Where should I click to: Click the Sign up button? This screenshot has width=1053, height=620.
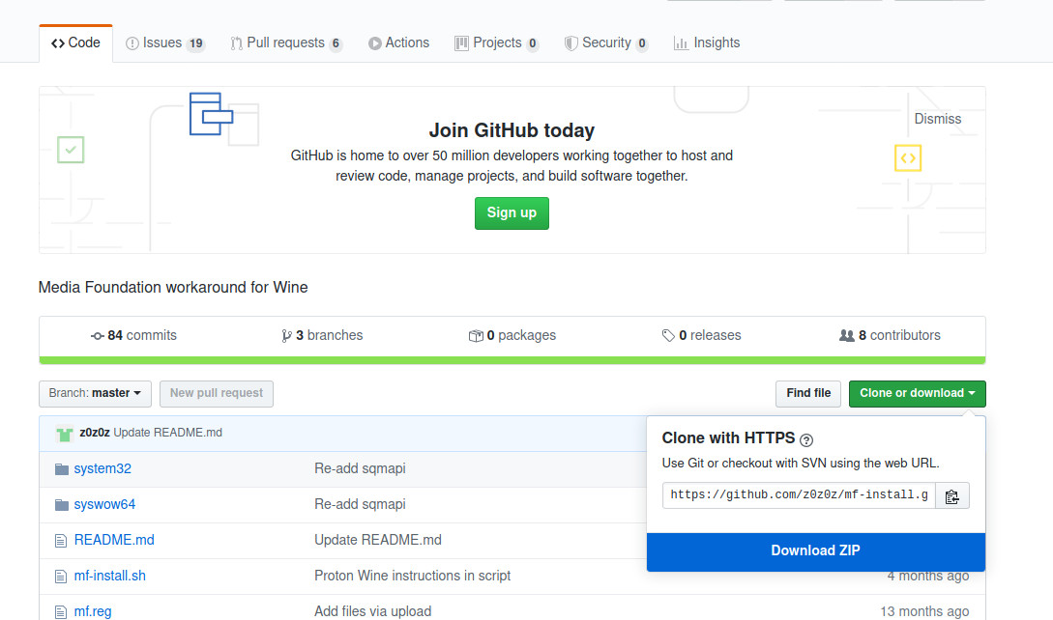512,212
